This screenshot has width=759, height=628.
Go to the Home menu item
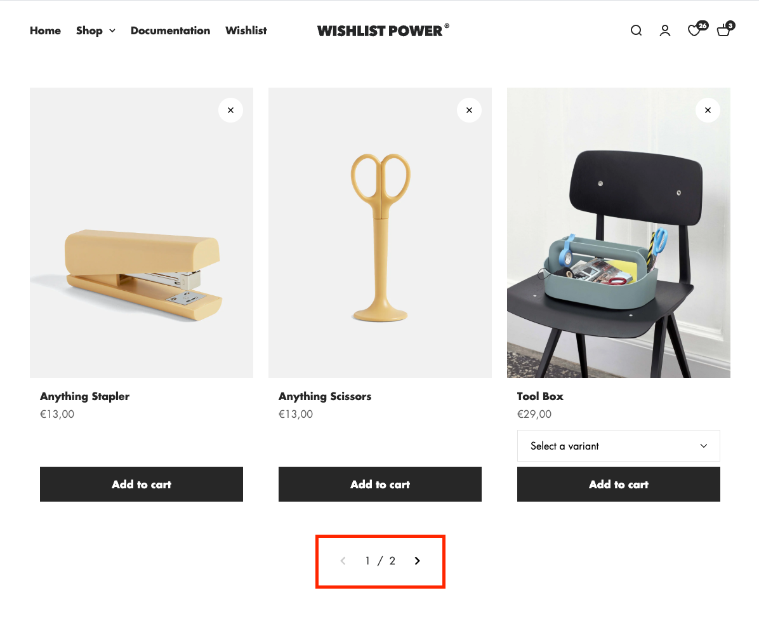coord(46,30)
